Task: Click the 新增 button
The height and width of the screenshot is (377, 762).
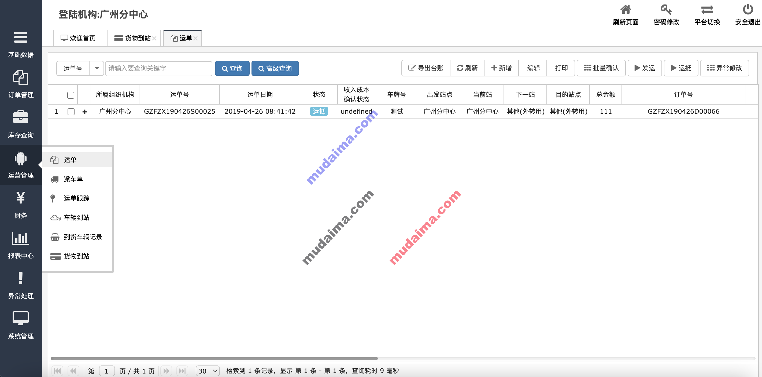Action: coord(502,68)
